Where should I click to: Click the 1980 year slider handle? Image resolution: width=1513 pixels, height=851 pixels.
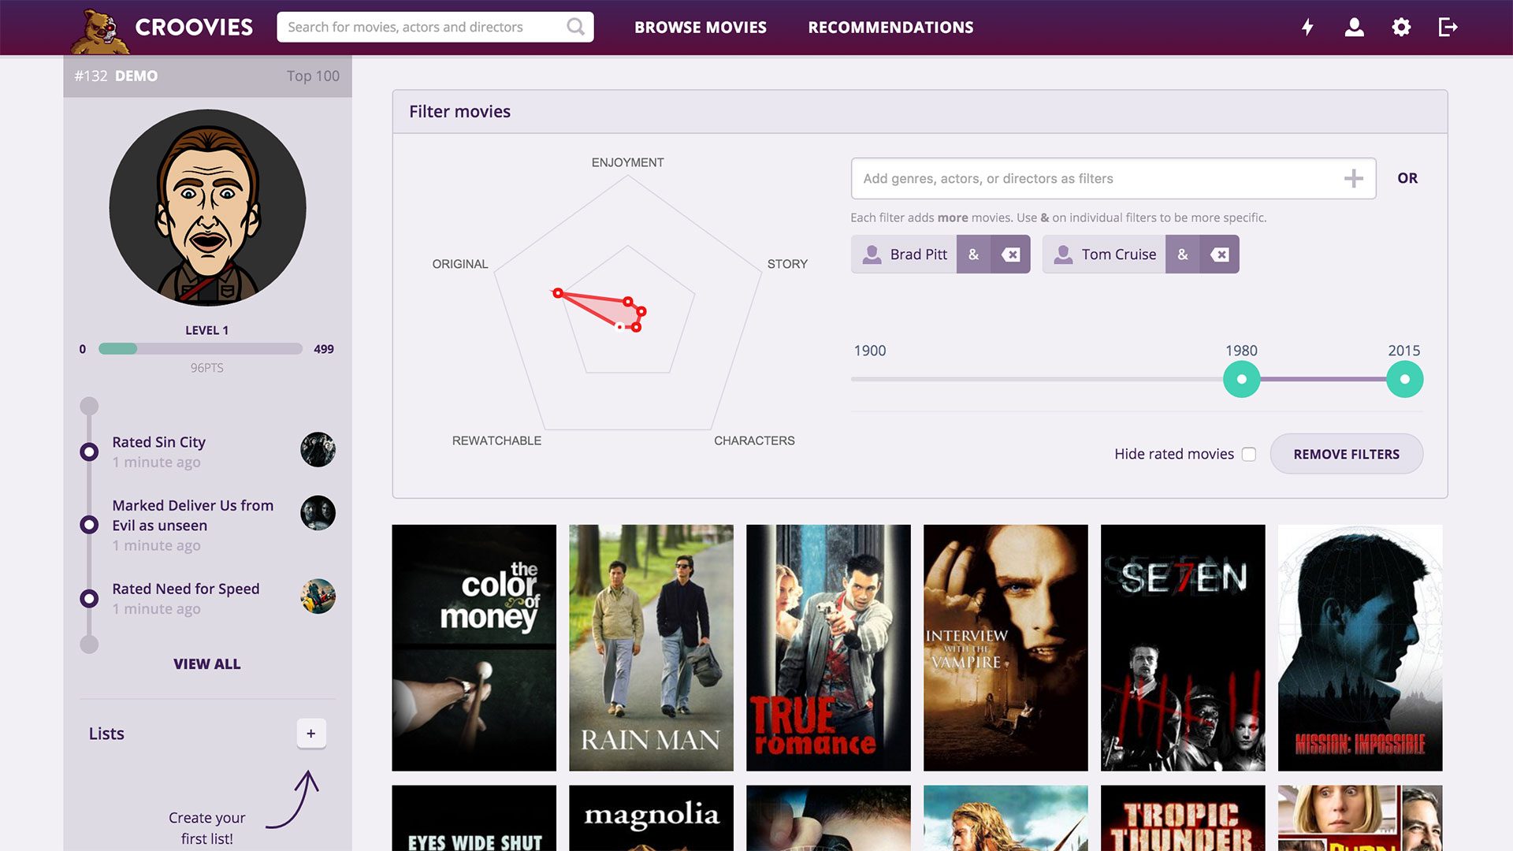1242,380
